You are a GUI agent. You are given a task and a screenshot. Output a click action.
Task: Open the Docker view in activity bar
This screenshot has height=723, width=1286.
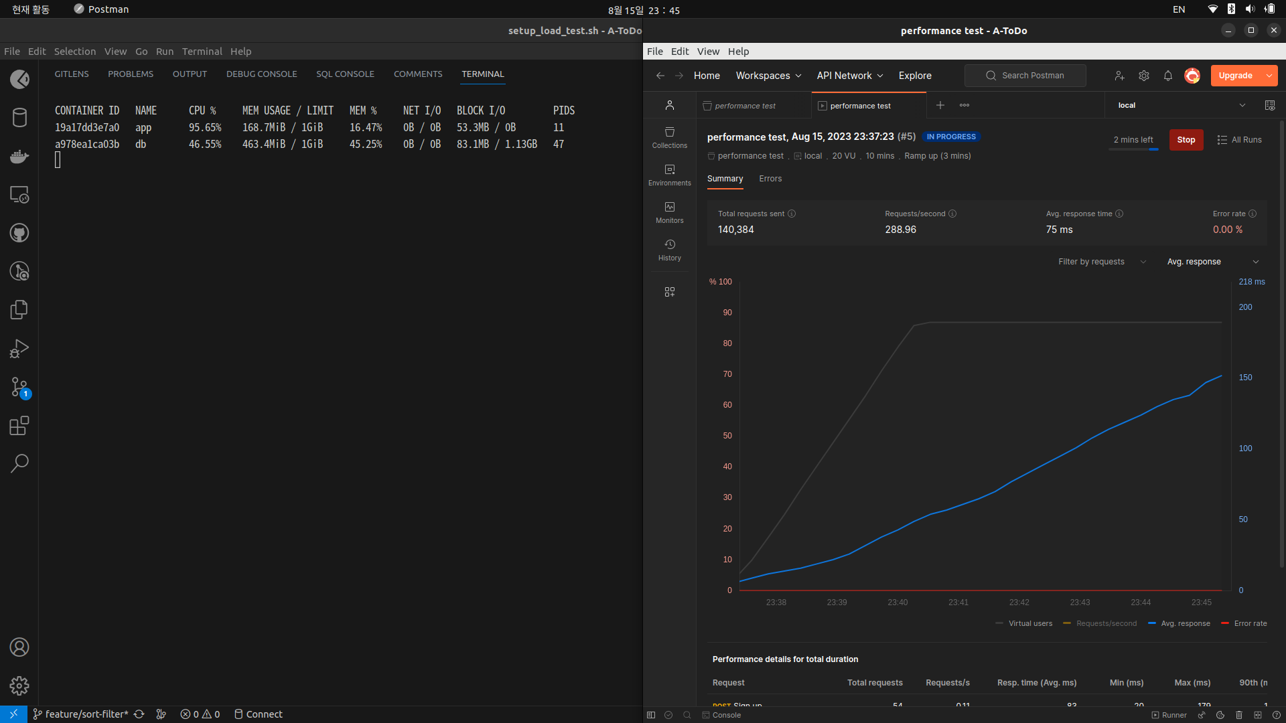[x=19, y=157]
